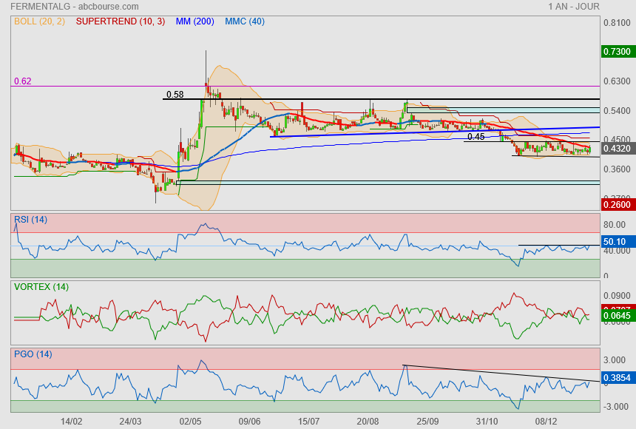Click the VORTEX (14) panel title
Viewport: 636px width, 429px height.
[x=41, y=287]
